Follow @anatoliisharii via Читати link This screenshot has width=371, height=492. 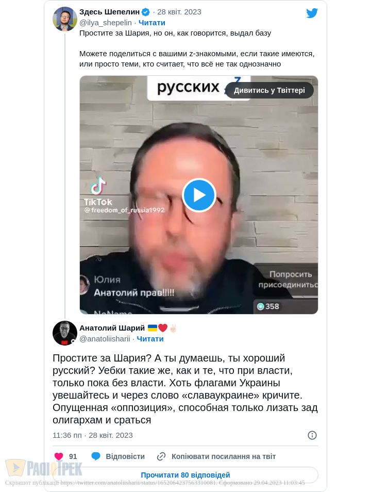tap(150, 339)
